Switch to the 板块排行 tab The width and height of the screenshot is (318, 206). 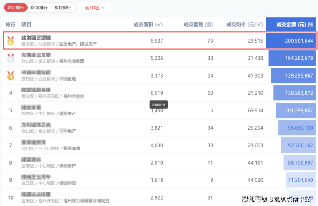tap(63, 8)
